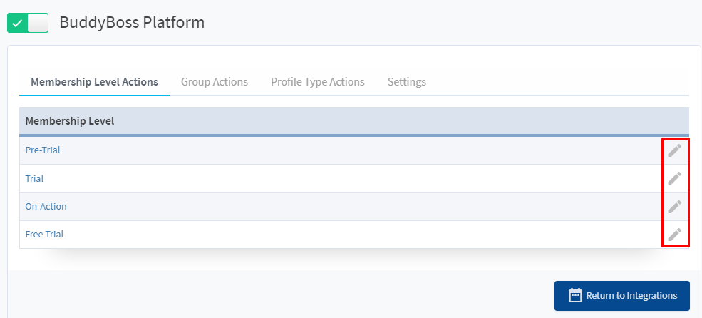The image size is (702, 318).
Task: Click the pencil icon for Trial row
Action: [x=675, y=178]
